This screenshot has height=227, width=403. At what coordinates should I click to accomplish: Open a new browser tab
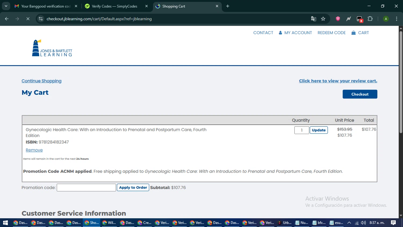(228, 6)
